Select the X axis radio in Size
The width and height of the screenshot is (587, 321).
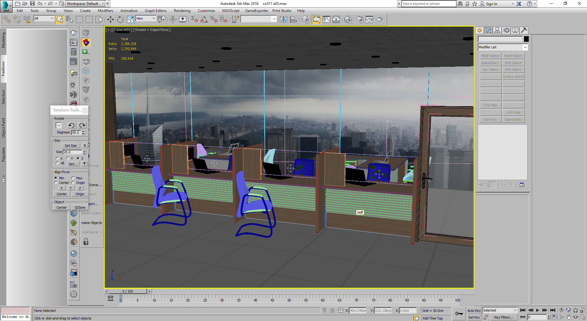click(57, 158)
